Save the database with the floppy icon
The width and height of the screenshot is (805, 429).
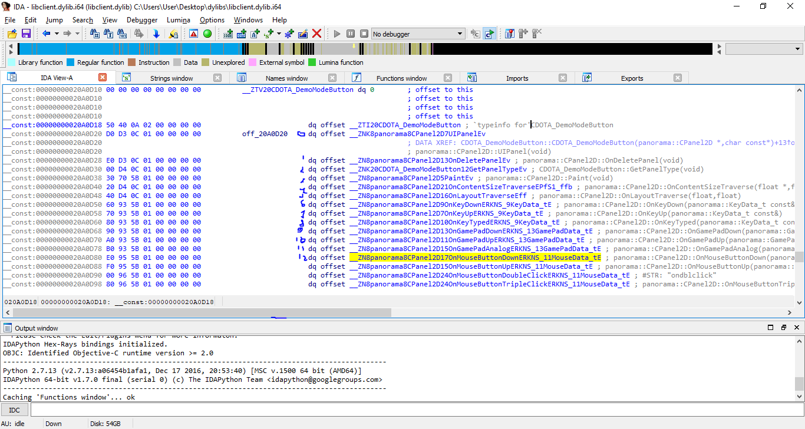26,34
